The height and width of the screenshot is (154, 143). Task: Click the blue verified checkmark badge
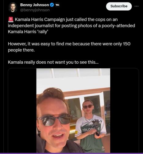coord(52,5)
